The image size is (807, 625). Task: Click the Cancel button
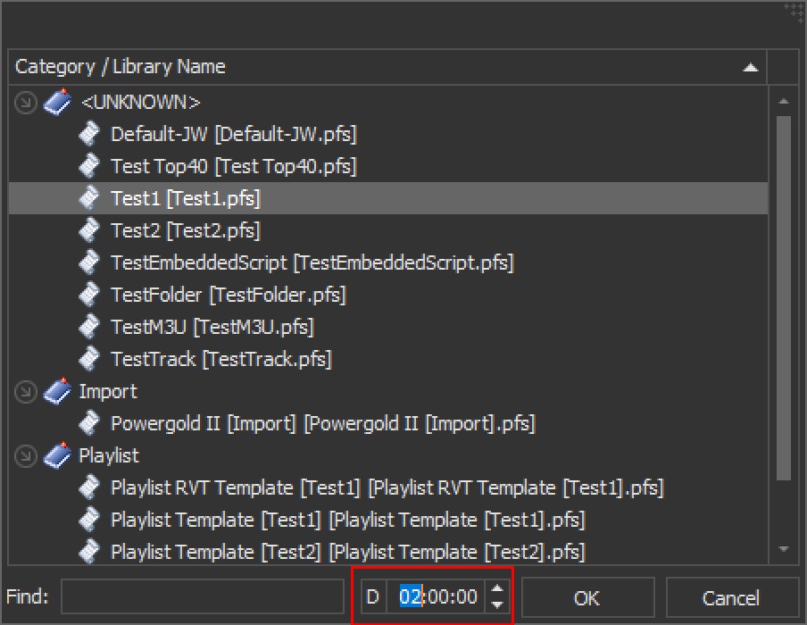coord(731,597)
